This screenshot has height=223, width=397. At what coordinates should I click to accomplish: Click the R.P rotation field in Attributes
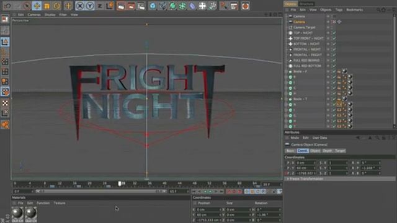pyautogui.click(x=371, y=168)
